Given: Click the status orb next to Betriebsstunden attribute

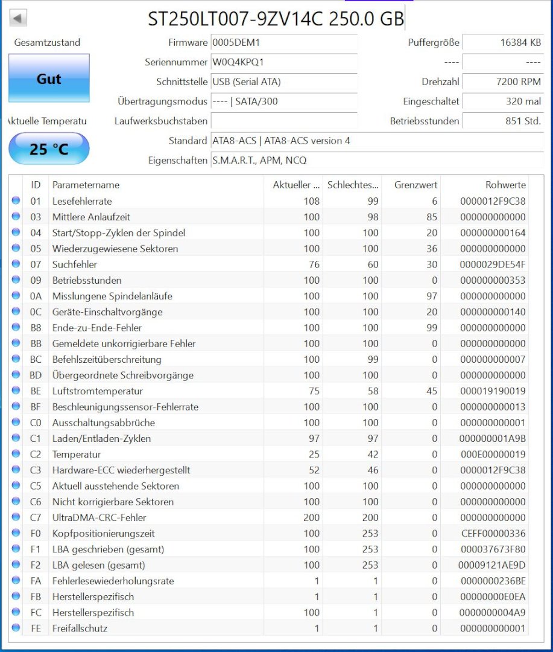Looking at the screenshot, I should click(16, 280).
